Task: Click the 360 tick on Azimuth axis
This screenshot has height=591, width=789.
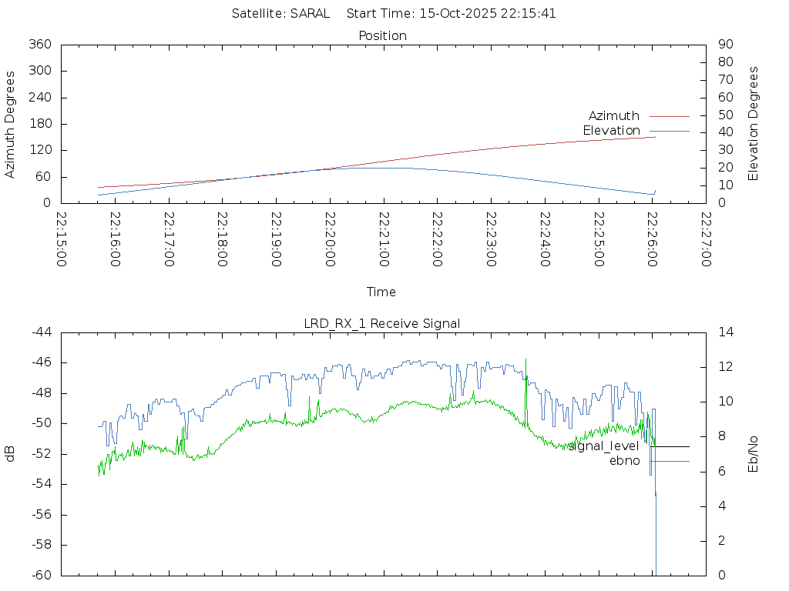Action: pyautogui.click(x=39, y=45)
